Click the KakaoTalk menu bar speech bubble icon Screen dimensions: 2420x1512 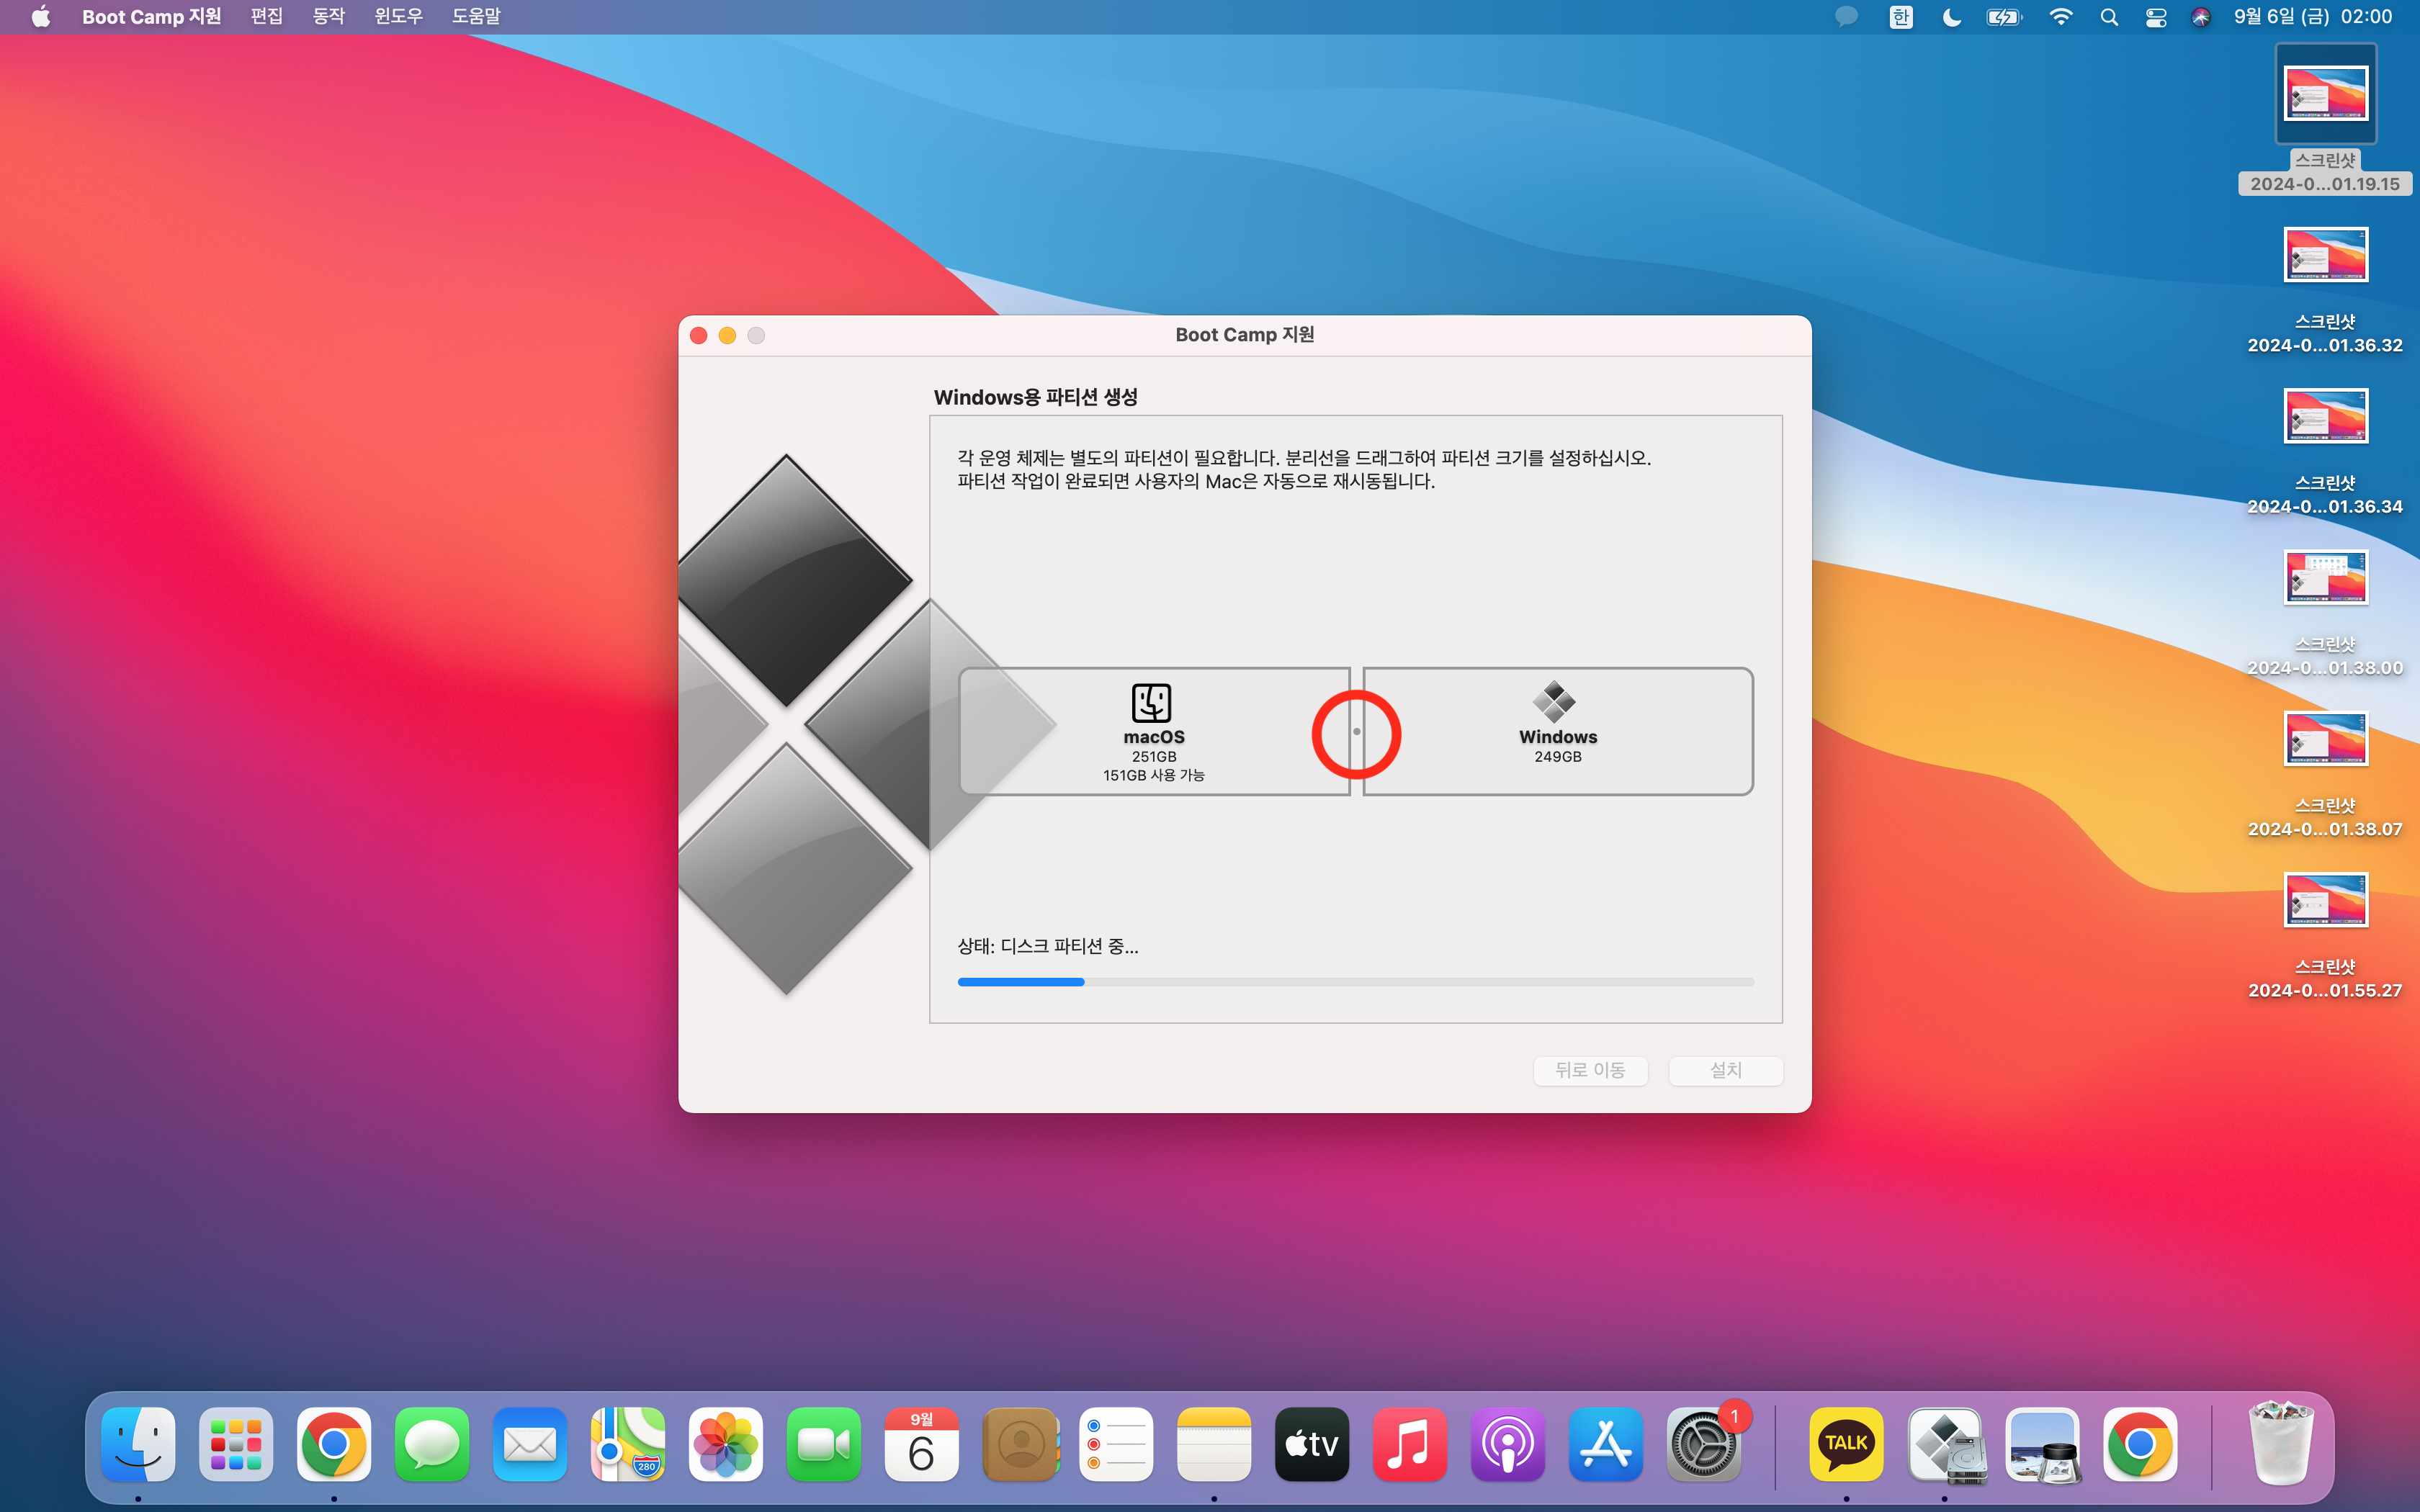(1846, 17)
